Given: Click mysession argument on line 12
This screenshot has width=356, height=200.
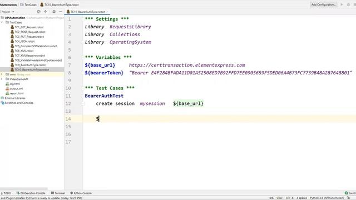Looking at the screenshot, I should click(152, 104).
